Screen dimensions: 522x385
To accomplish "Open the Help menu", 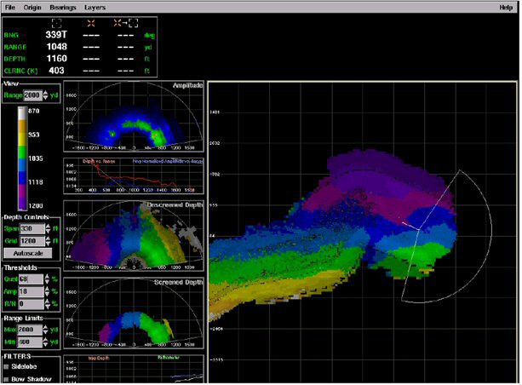I will tap(506, 8).
